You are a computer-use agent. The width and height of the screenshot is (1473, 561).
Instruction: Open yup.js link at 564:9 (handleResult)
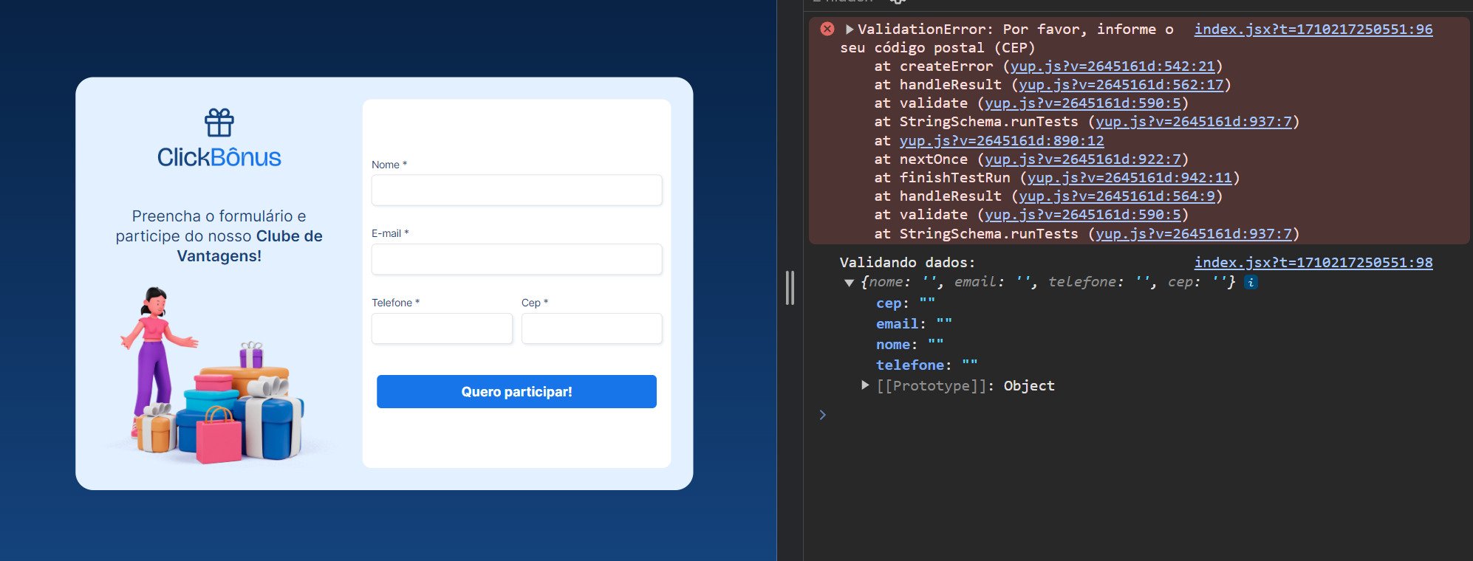[1116, 196]
